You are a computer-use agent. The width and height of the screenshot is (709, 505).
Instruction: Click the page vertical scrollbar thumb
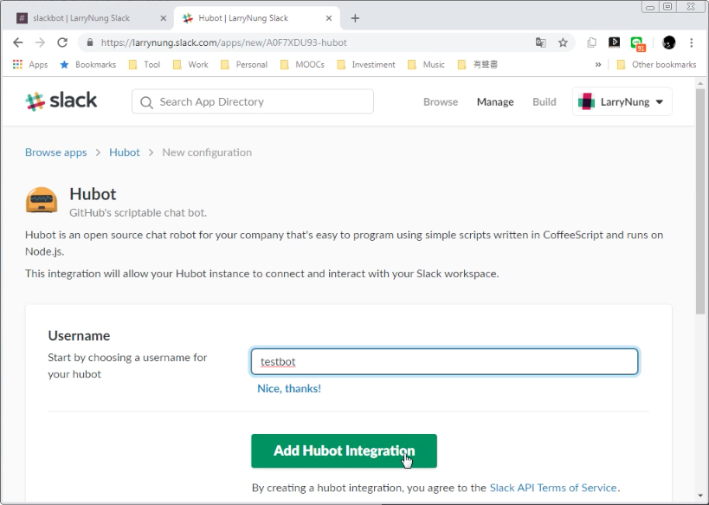pos(700,201)
